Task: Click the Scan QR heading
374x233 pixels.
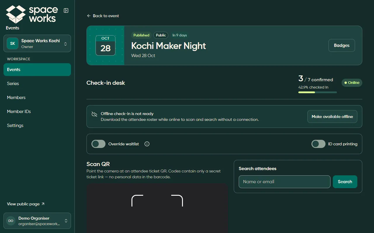Action: pyautogui.click(x=98, y=164)
